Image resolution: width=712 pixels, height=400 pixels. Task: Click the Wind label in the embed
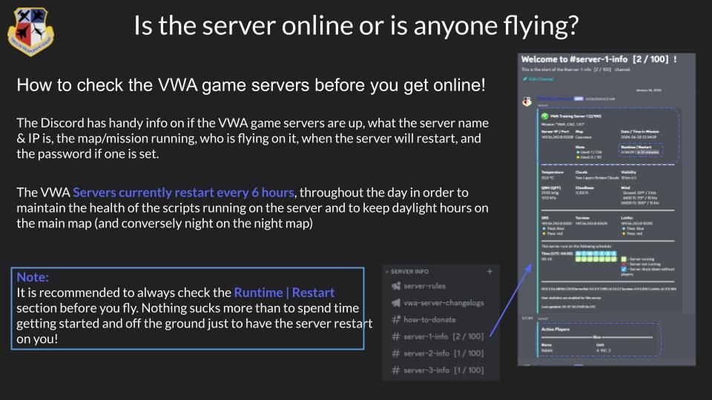[625, 187]
